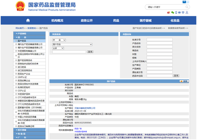Click the national emblem logo
Viewport: 197px width, 140px height.
(20, 6)
